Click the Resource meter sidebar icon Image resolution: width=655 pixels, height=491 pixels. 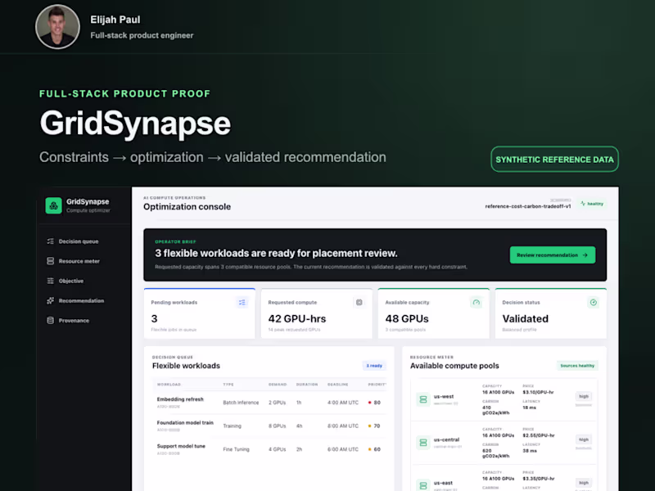51,261
